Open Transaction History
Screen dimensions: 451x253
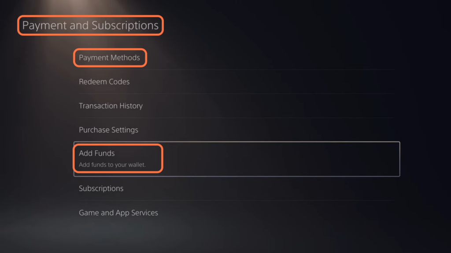click(x=237, y=106)
